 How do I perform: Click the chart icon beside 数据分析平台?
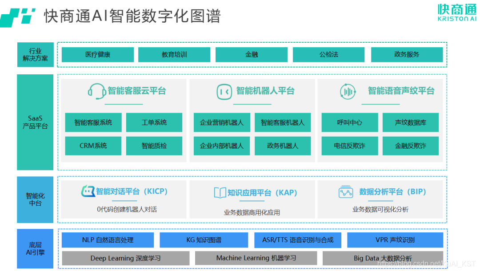(346, 192)
